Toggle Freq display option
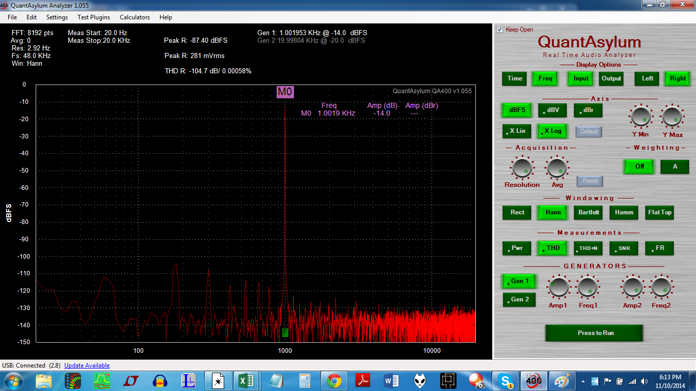The height and width of the screenshot is (391, 696). tap(545, 78)
